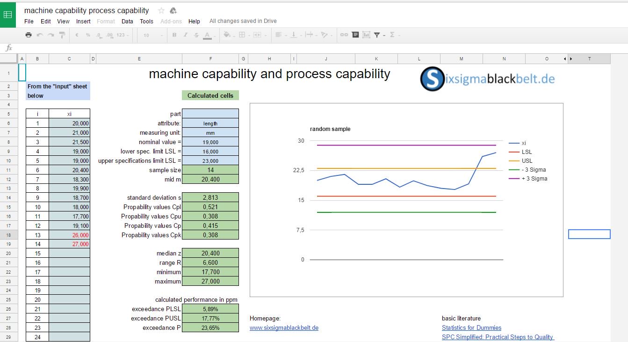
Task: Click the Sixsigmablackbelt.de logo image
Action: [487, 79]
